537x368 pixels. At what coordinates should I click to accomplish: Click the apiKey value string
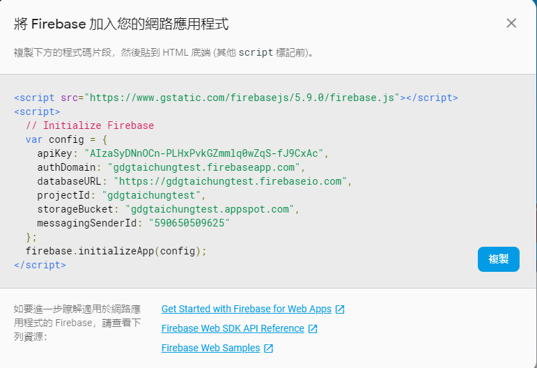click(204, 153)
